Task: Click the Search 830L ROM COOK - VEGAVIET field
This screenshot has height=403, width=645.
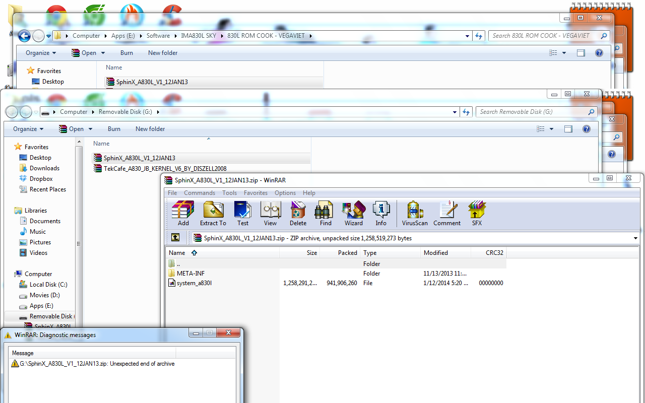Action: pyautogui.click(x=549, y=36)
